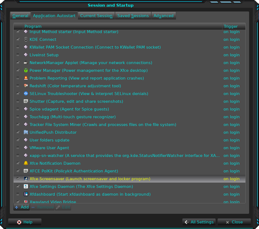Enable VMware User Agent checkbox
Image resolution: width=259 pixels, height=229 pixels.
pos(18,148)
